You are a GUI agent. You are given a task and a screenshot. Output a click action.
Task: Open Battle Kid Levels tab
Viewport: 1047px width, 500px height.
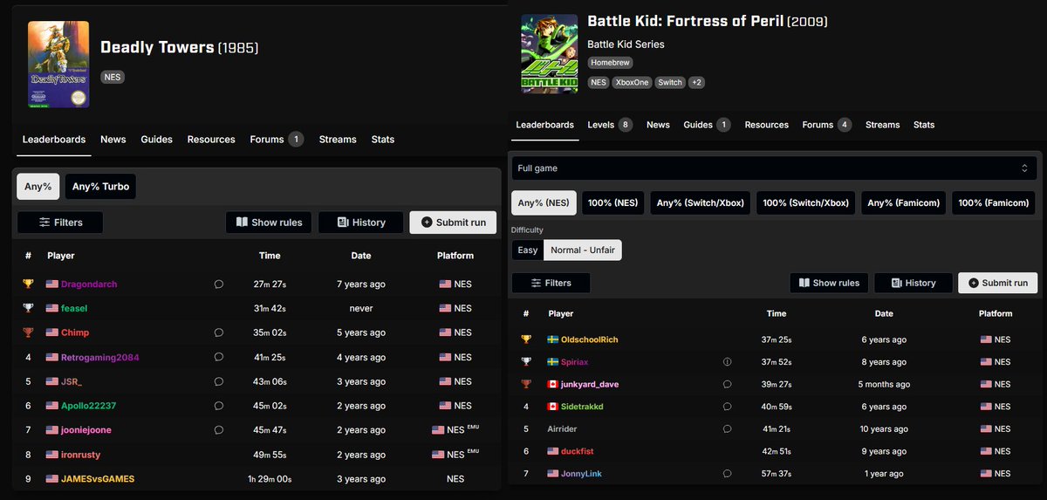(610, 125)
